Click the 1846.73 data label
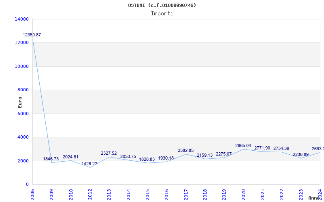Image resolution: width=324 pixels, height=202 pixels. [x=51, y=159]
